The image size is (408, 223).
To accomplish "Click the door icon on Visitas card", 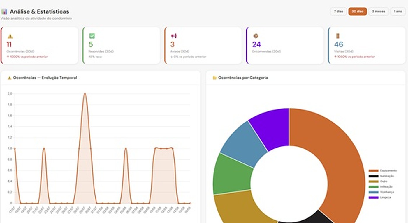I will click(338, 36).
